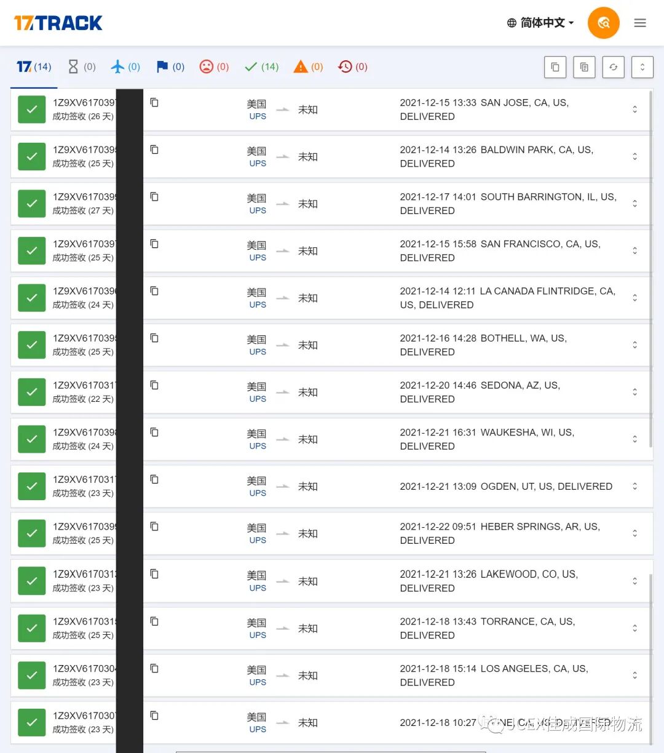Screen dimensions: 664x753
Task: Select the All (14) tab
Action: pos(34,66)
